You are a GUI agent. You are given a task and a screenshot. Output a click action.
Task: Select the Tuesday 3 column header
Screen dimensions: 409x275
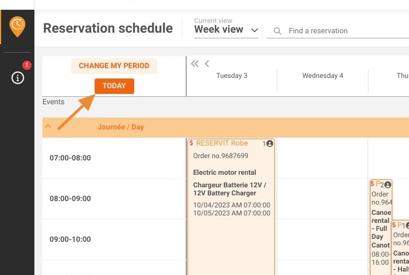tap(232, 76)
